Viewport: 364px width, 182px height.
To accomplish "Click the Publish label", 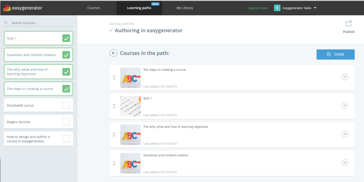I will (349, 32).
